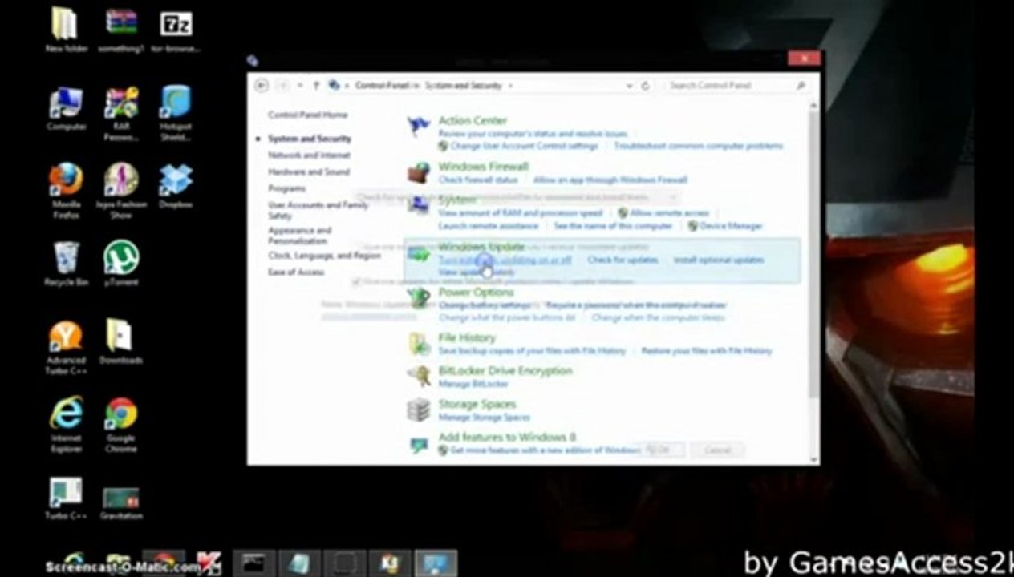Open the Action Center flag icon
This screenshot has height=577, width=1014.
[418, 126]
